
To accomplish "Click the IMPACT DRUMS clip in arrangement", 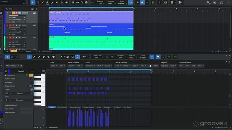I will (x=91, y=17).
